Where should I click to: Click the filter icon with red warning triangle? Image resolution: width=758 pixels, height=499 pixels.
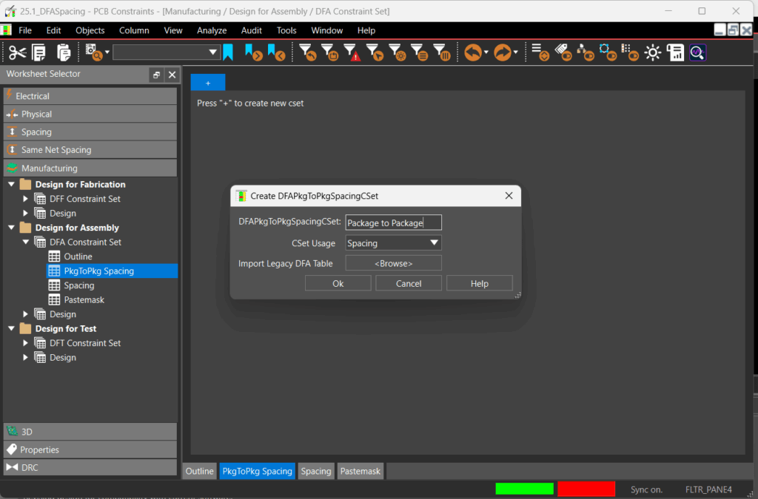coord(353,52)
